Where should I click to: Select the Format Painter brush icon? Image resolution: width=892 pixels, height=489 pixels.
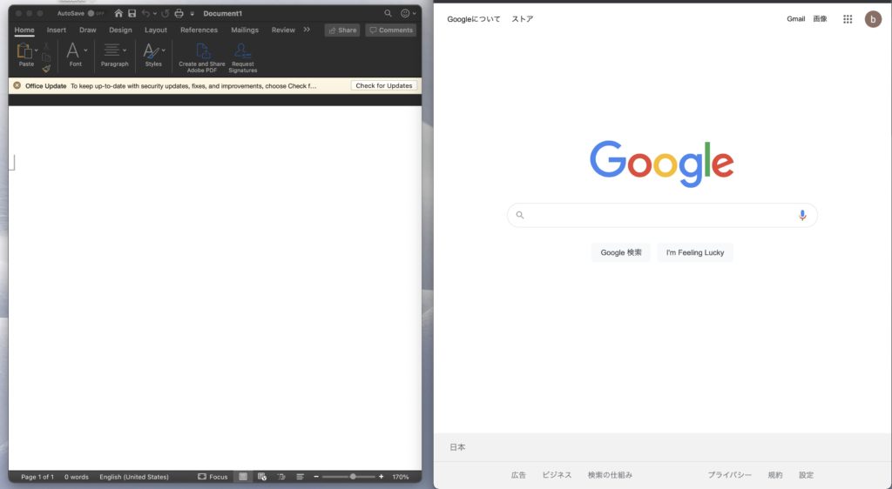click(x=46, y=69)
